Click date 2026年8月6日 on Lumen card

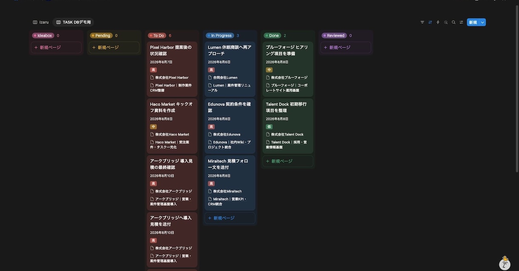coord(219,62)
